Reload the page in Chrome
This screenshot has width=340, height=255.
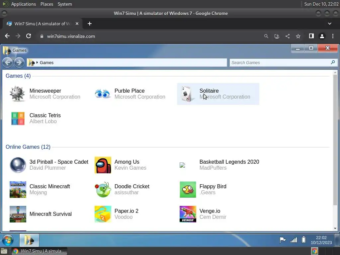click(x=29, y=36)
